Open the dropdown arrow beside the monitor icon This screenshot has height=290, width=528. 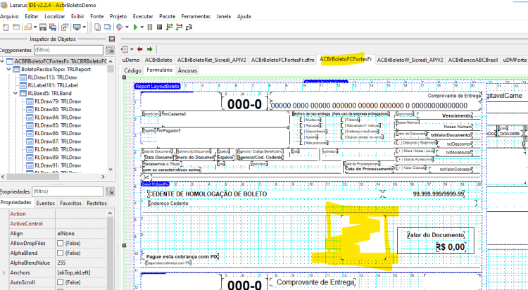coord(84,27)
